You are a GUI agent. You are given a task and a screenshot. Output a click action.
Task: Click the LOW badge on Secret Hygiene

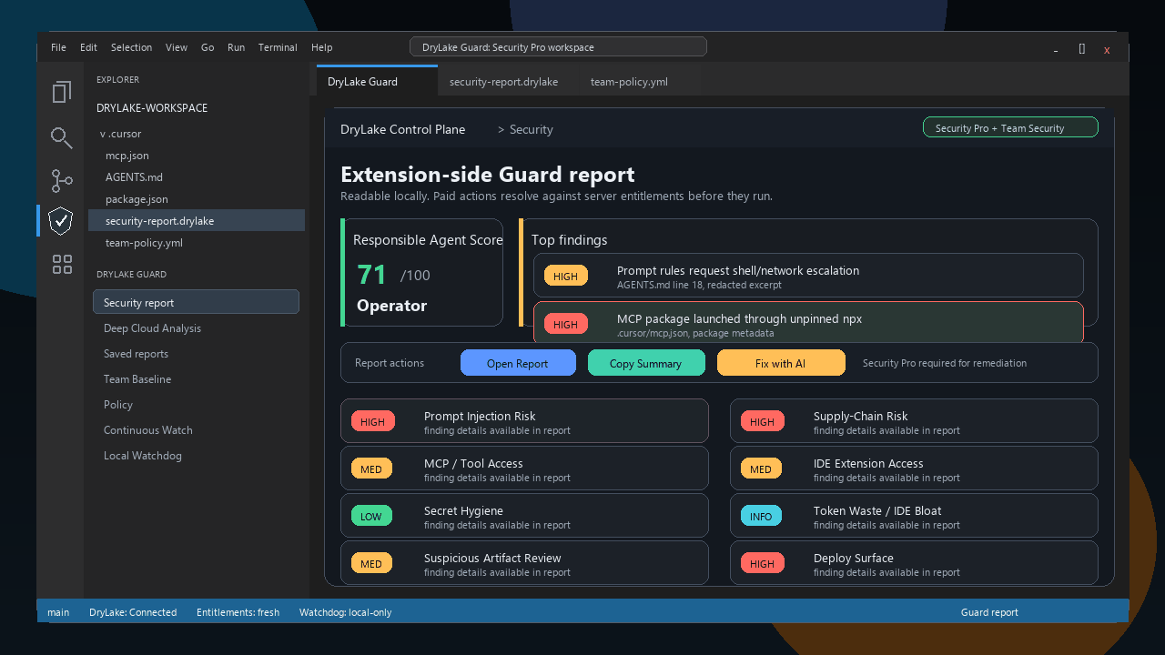[371, 516]
